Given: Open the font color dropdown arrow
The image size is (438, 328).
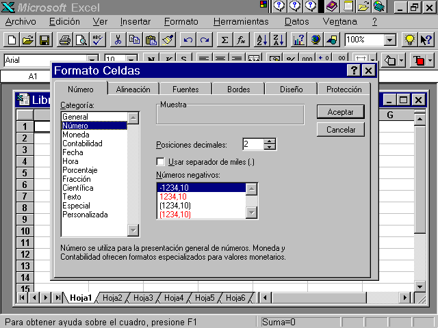Looking at the screenshot, I should [x=430, y=60].
